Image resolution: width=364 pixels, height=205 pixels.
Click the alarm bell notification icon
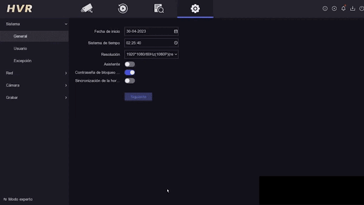(343, 8)
